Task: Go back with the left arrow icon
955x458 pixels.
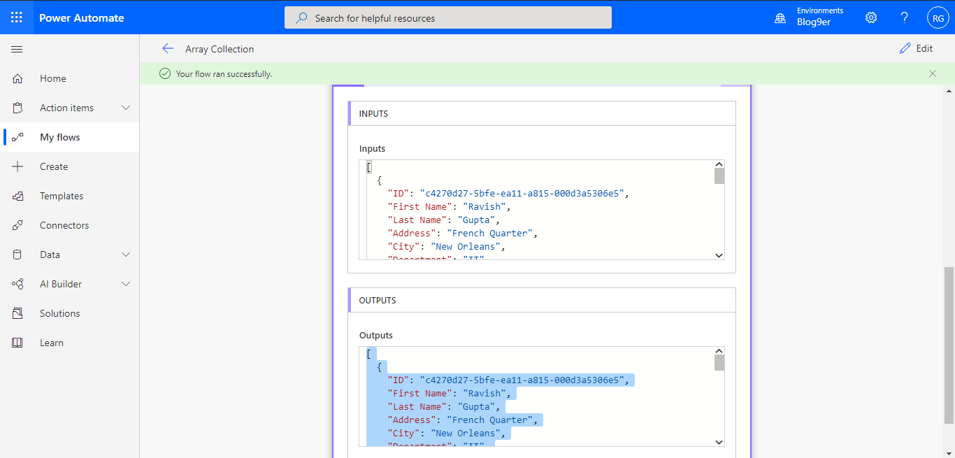Action: [168, 48]
